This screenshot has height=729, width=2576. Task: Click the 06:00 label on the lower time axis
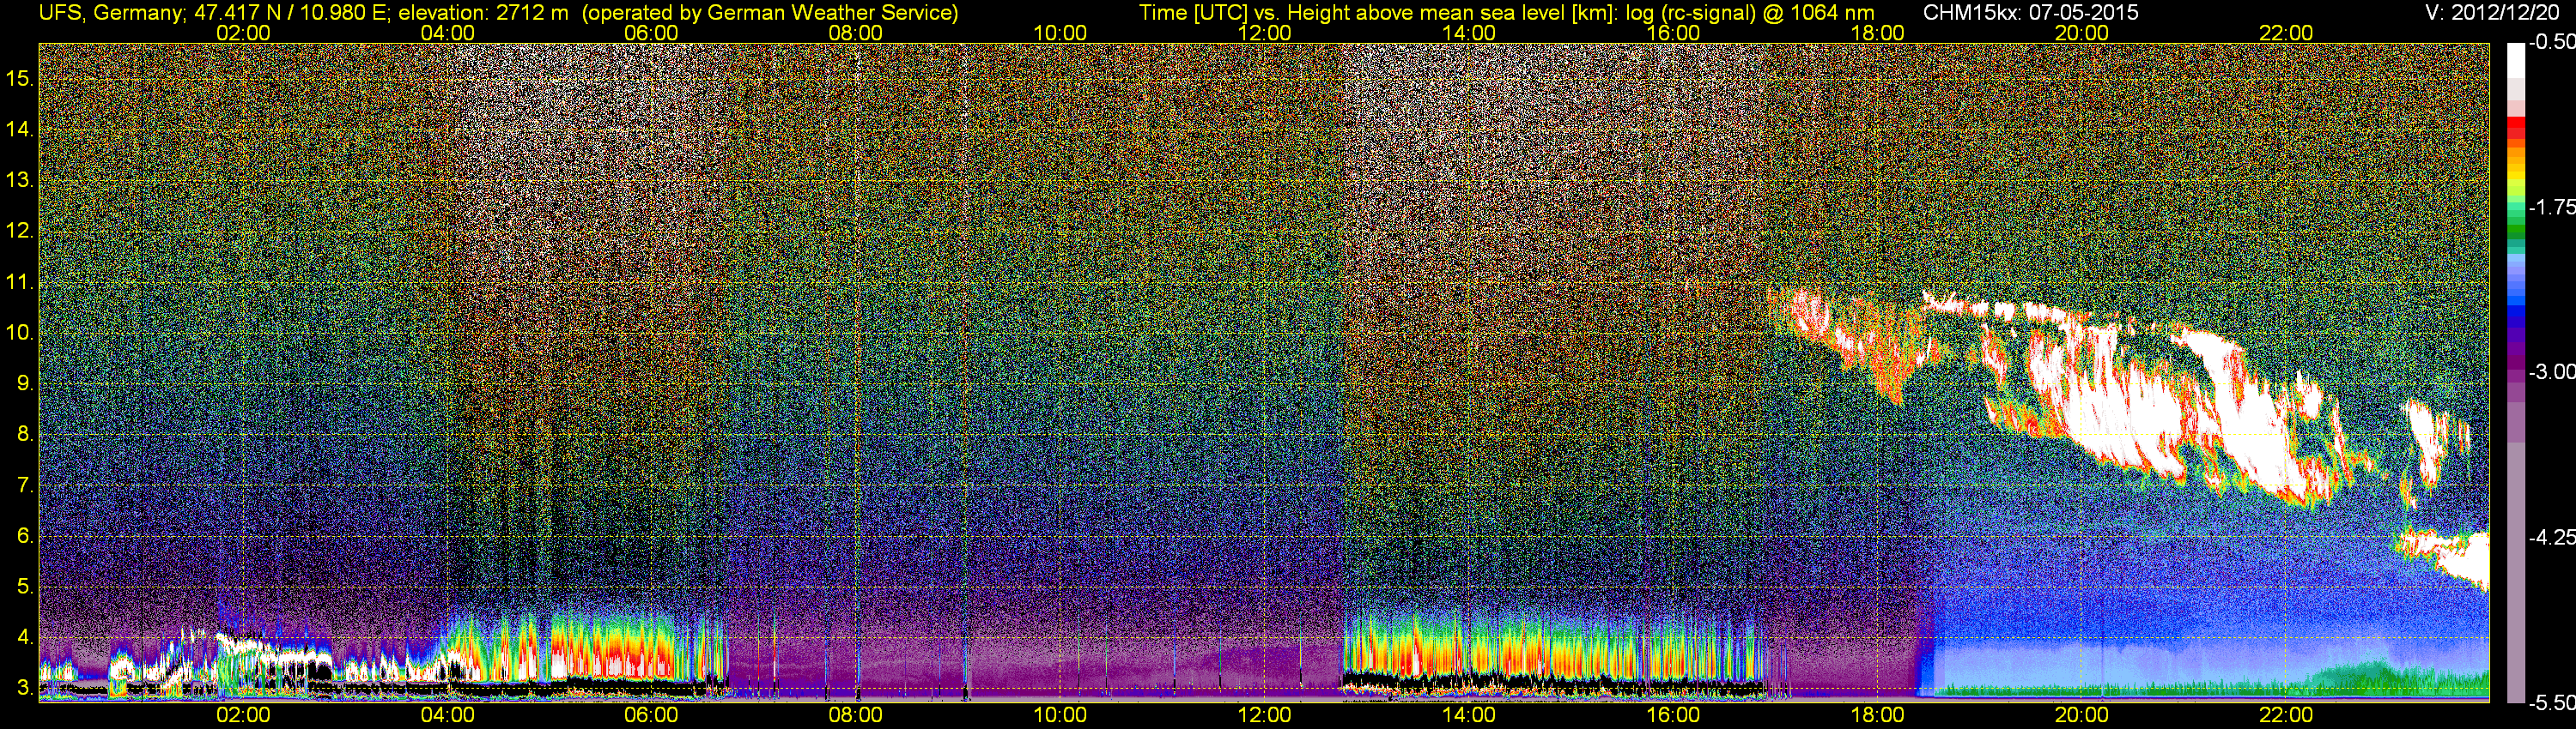(x=651, y=715)
